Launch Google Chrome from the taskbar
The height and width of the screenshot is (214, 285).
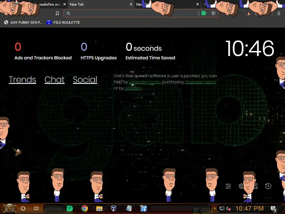point(84,208)
